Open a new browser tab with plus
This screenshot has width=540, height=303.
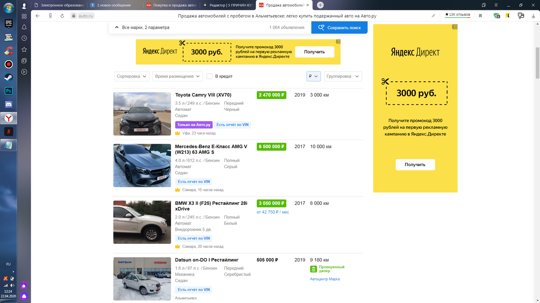point(320,5)
